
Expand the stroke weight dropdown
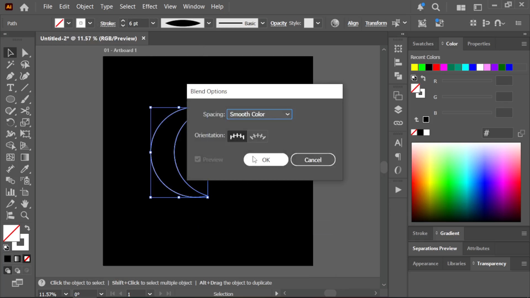point(153,23)
